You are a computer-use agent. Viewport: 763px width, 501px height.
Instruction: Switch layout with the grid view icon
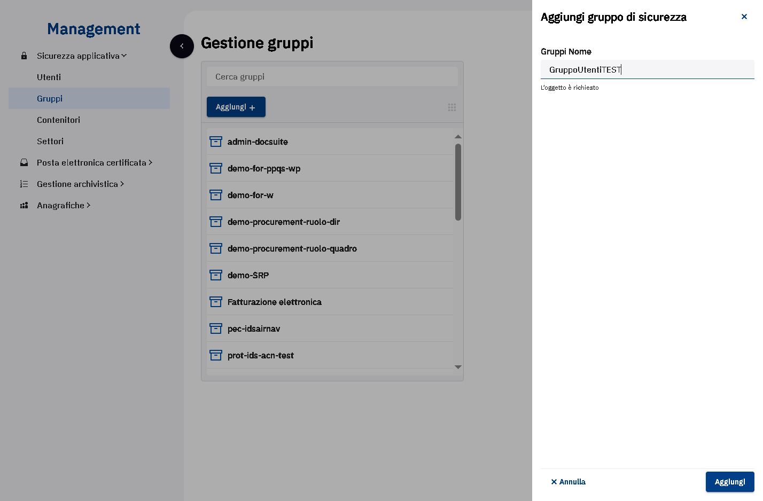452,107
